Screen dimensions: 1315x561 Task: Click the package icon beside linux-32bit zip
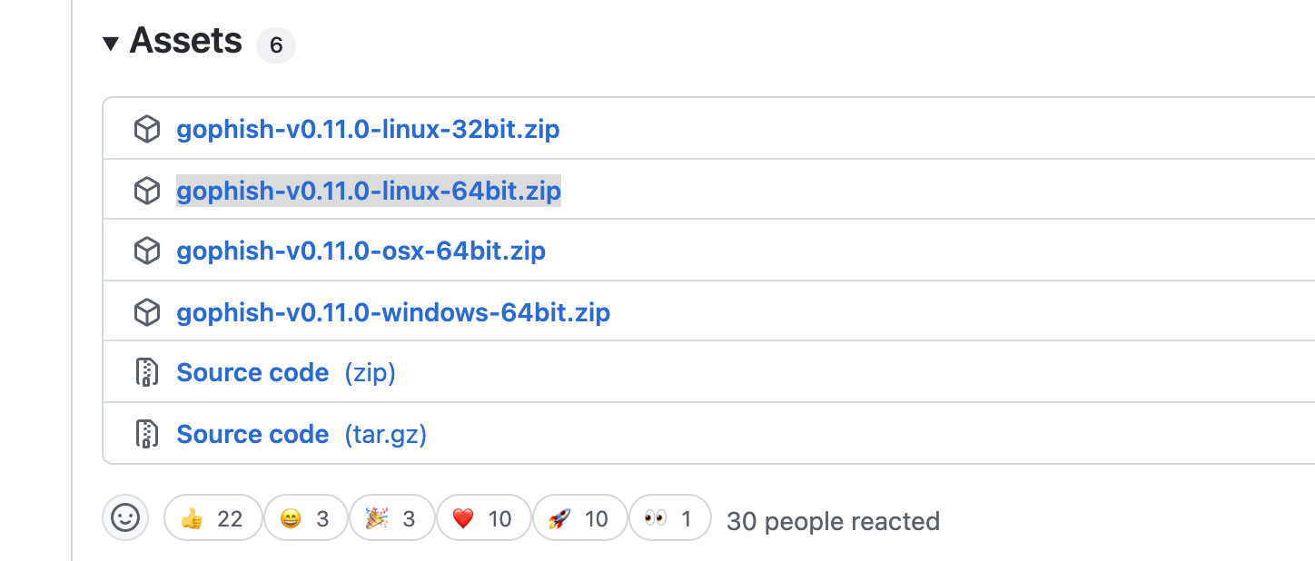coord(147,130)
